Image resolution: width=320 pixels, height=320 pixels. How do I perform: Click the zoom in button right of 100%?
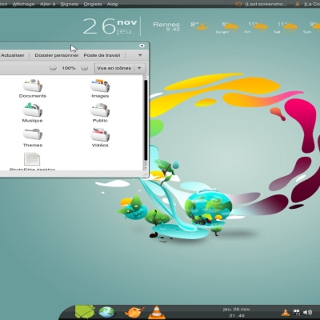pos(85,68)
